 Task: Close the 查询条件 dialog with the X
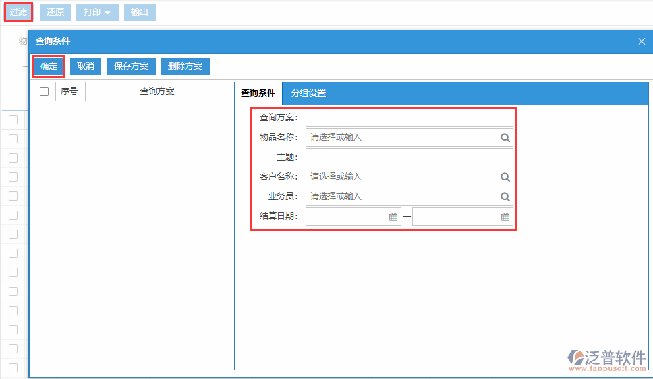tap(641, 41)
